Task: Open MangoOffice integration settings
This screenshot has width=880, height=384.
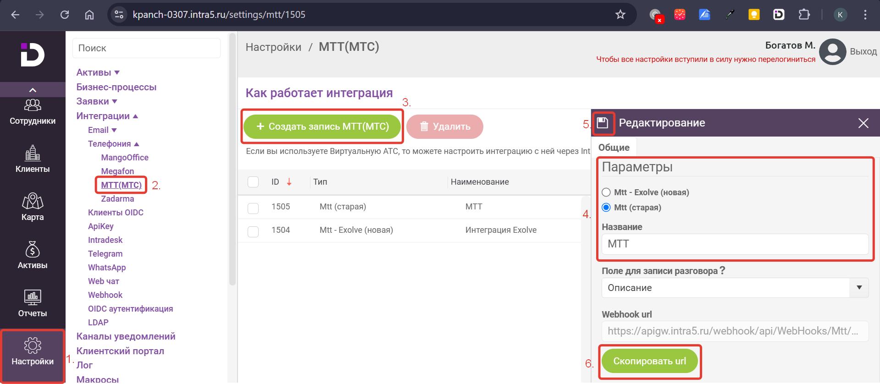Action: [125, 158]
